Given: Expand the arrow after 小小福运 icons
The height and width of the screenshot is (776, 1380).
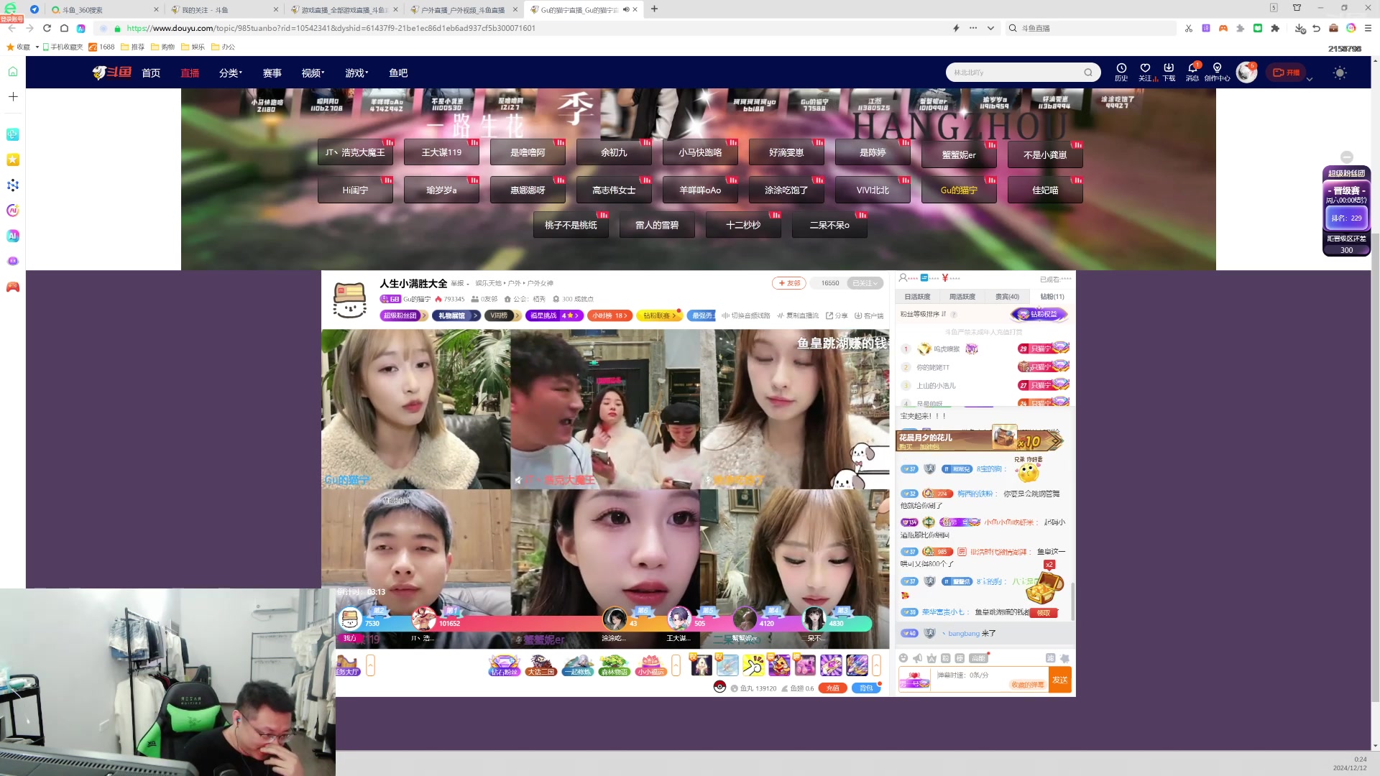Looking at the screenshot, I should 676,665.
